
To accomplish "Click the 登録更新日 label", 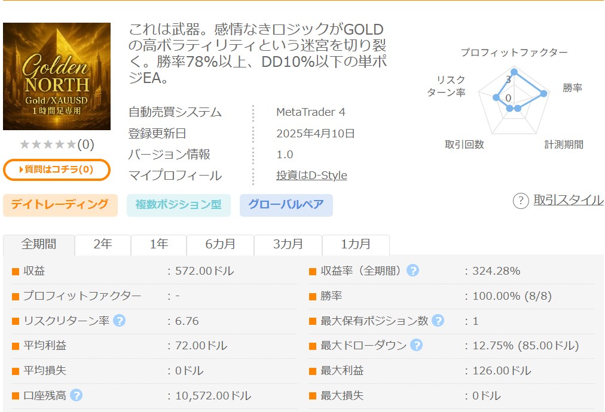I will 157,133.
